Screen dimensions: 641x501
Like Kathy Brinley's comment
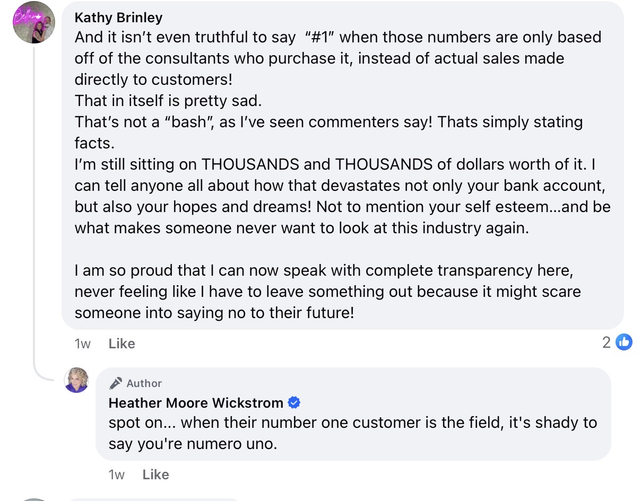pyautogui.click(x=122, y=344)
